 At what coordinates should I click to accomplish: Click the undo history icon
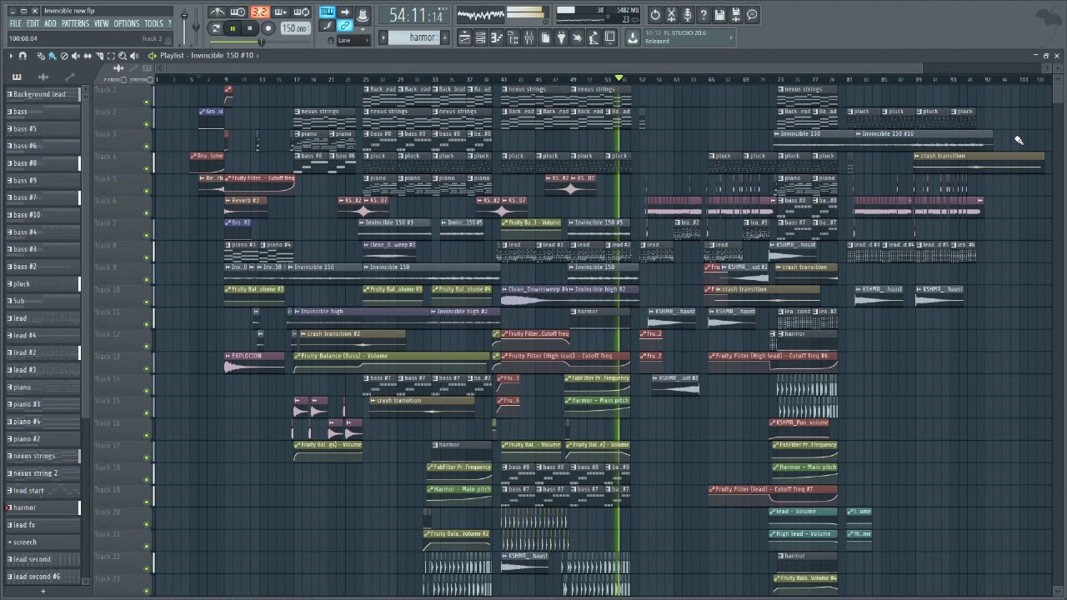pos(655,14)
